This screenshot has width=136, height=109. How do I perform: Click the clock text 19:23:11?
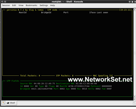click(125, 10)
